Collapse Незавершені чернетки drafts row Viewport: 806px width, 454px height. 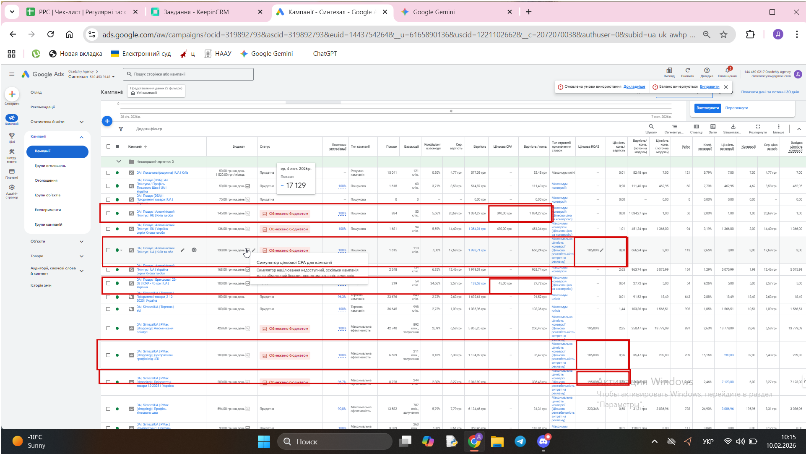click(119, 162)
